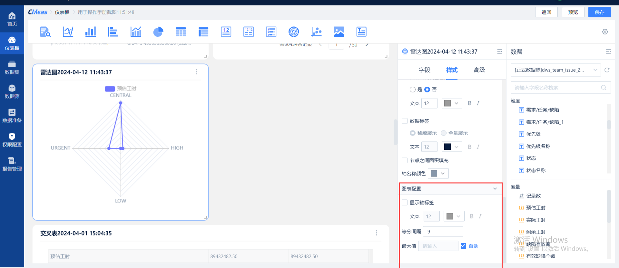Viewport: 619px width, 268px height.
Task: Collapse the 数据 panel
Action: point(608,52)
